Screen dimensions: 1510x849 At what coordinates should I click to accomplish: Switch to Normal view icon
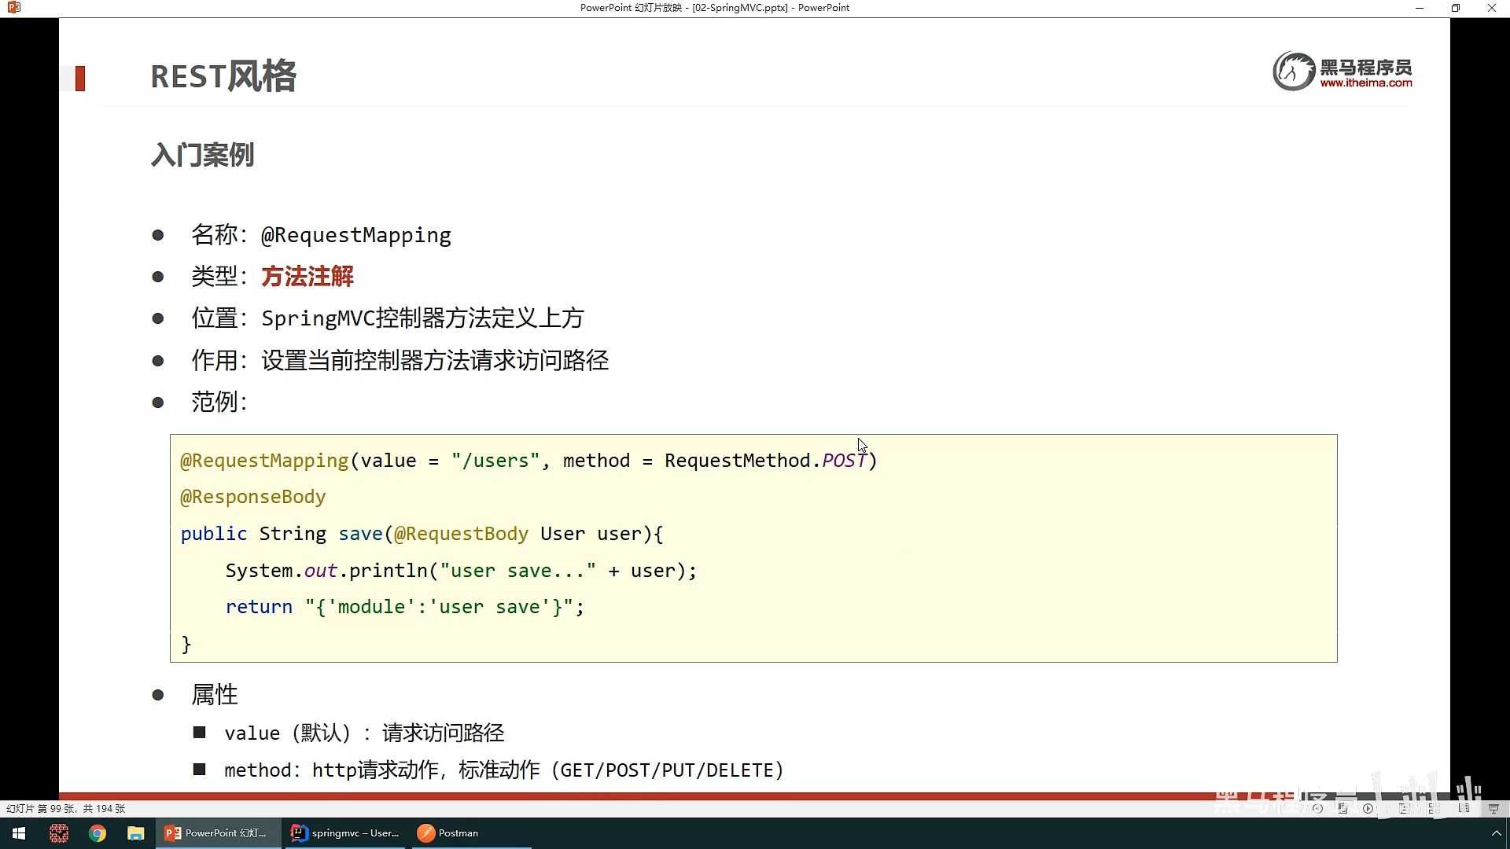(1403, 808)
